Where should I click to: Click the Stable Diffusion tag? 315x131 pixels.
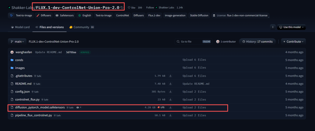click(199, 15)
